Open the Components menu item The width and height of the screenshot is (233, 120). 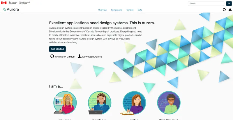(x=117, y=10)
